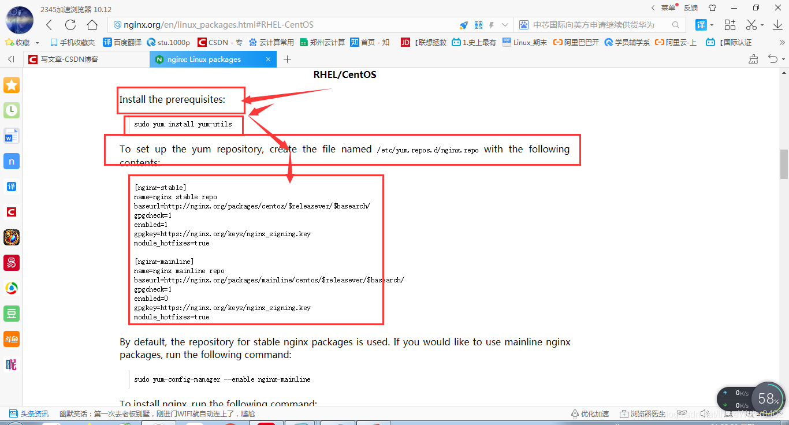Open the downloads arrow icon
This screenshot has width=789, height=425.
(x=777, y=25)
